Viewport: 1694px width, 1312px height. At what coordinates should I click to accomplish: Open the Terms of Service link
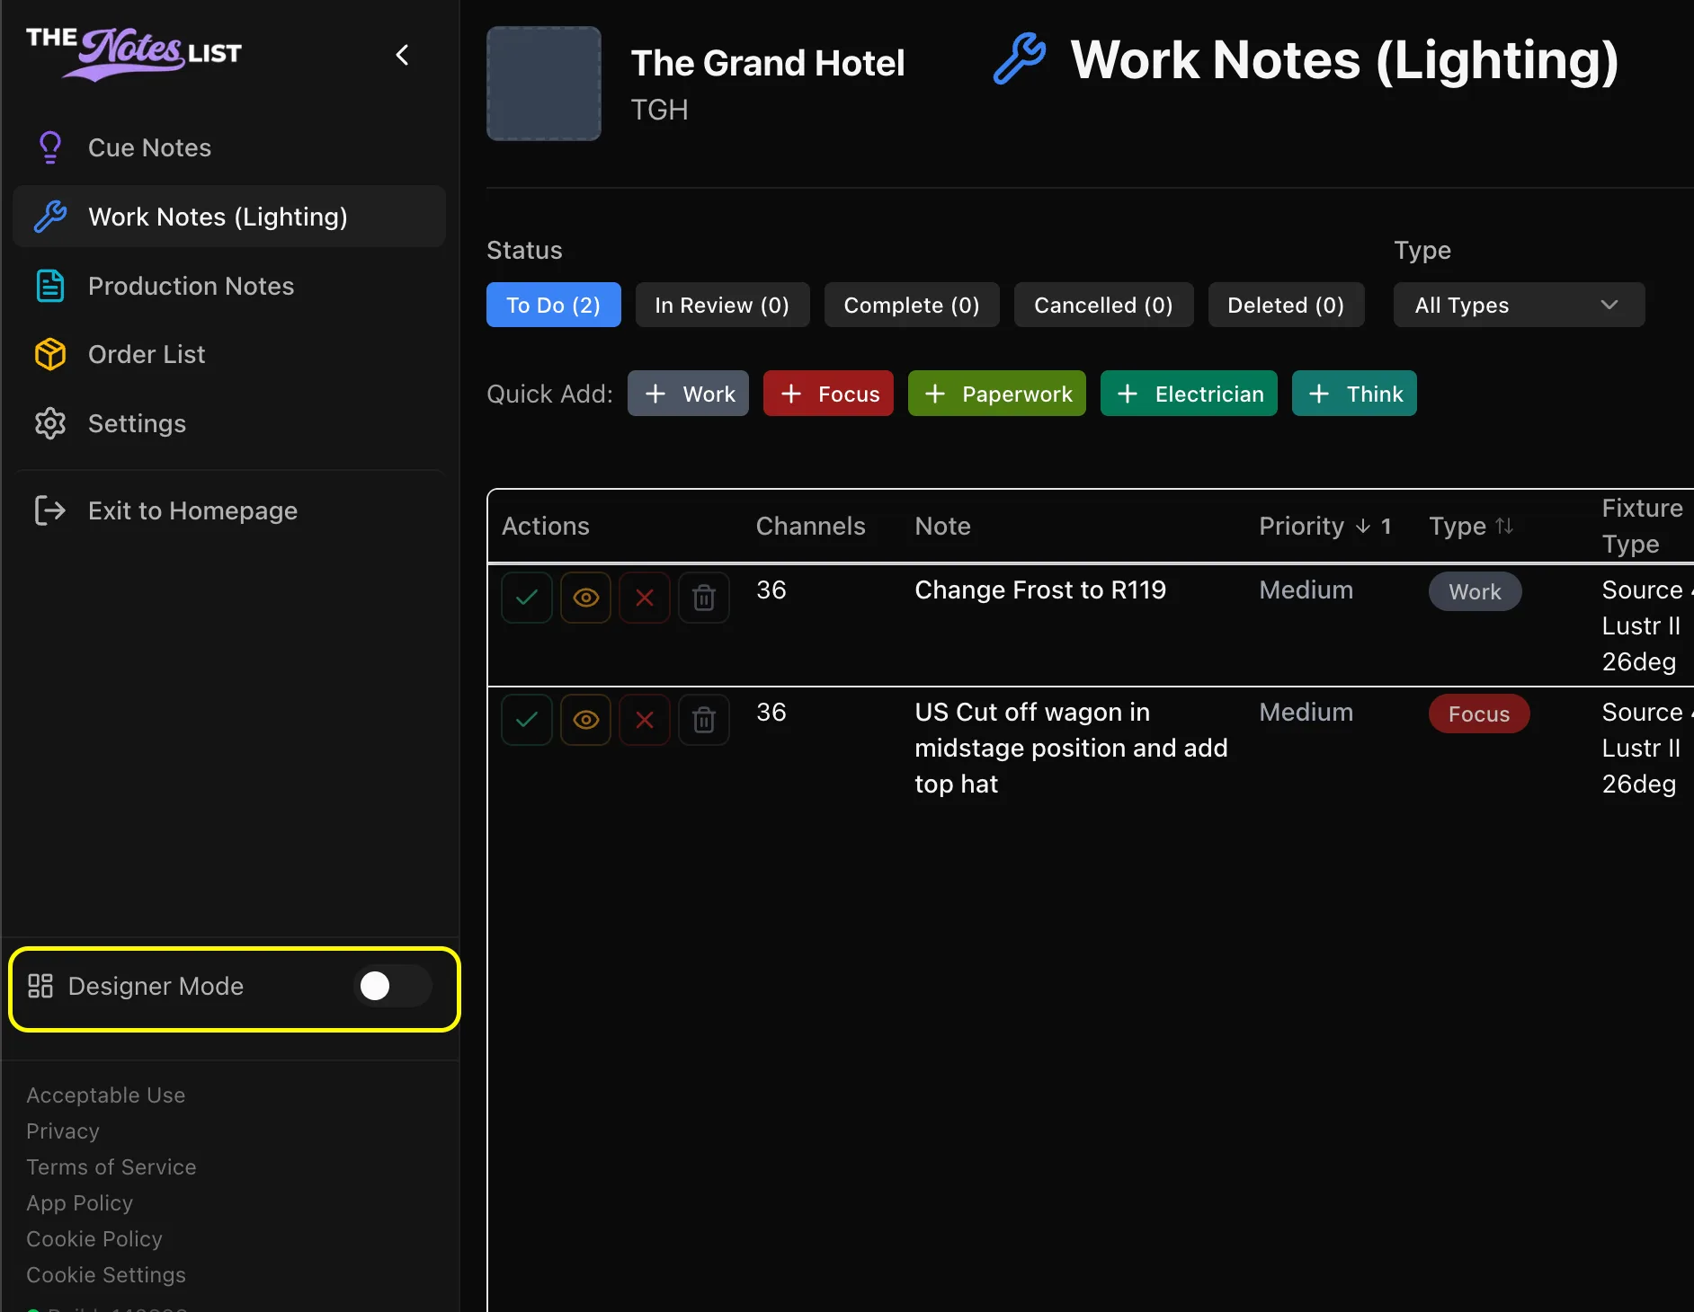click(111, 1167)
